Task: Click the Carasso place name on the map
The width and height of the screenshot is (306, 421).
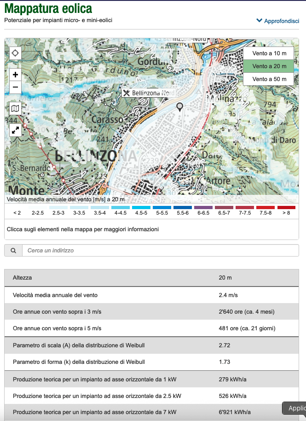Action: pos(108,119)
